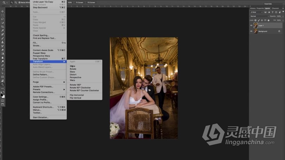Click the Fit Screen button
The image size is (285, 160).
[x=80, y=2]
